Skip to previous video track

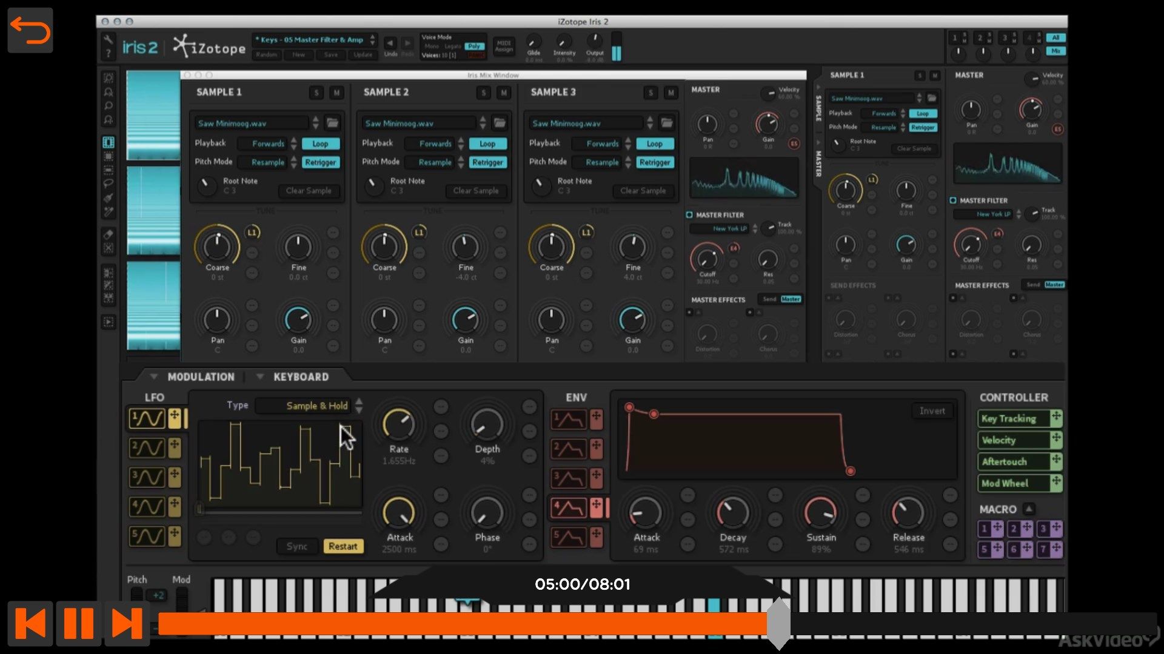tap(30, 623)
